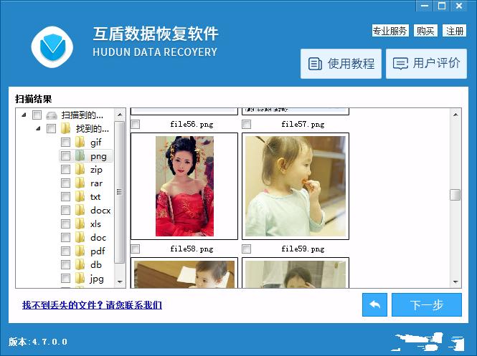This screenshot has height=356, width=477.
Task: Tick the jpg folder checkbox
Action: (x=65, y=278)
